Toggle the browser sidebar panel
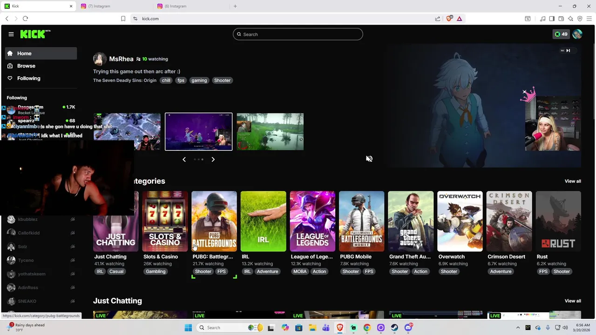This screenshot has width=596, height=335. (x=552, y=19)
